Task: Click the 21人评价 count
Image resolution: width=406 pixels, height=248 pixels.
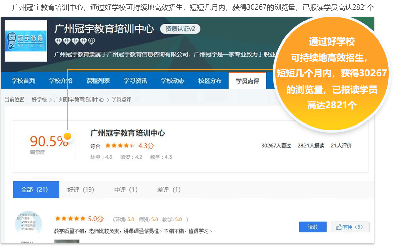Action: click(341, 145)
